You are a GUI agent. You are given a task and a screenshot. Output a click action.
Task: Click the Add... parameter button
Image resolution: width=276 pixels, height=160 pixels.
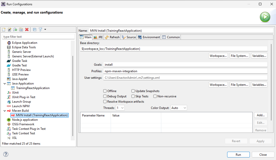[261, 115]
